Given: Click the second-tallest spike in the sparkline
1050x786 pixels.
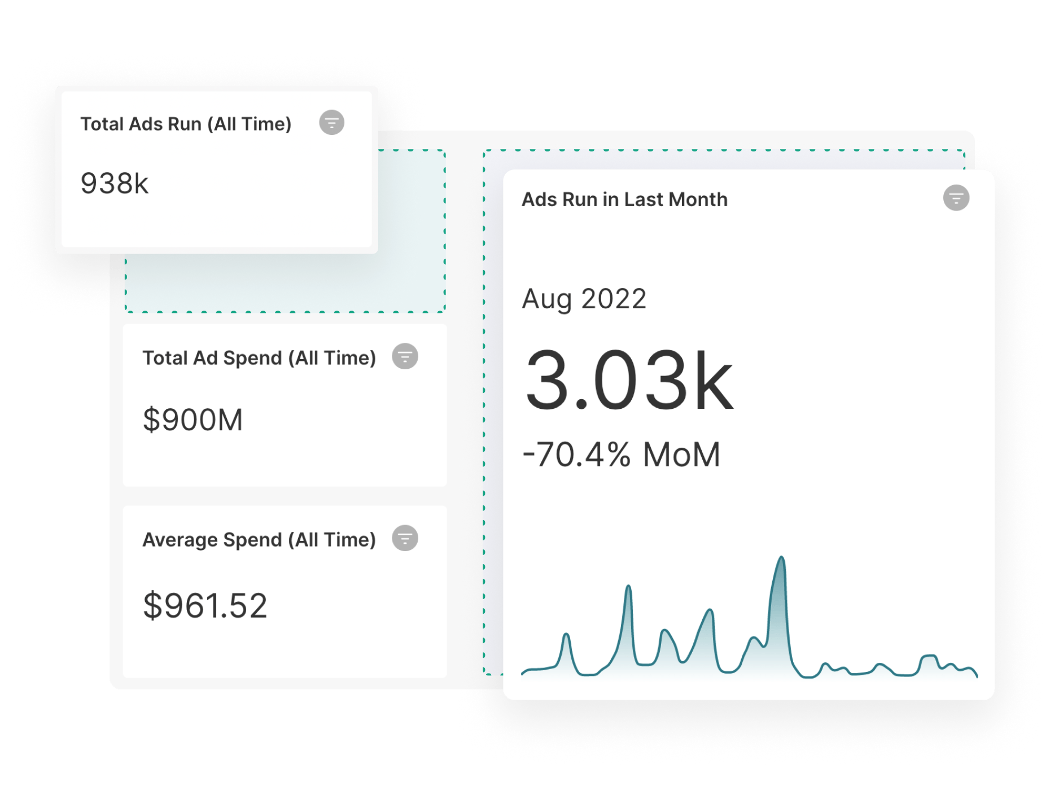Looking at the screenshot, I should [x=628, y=589].
